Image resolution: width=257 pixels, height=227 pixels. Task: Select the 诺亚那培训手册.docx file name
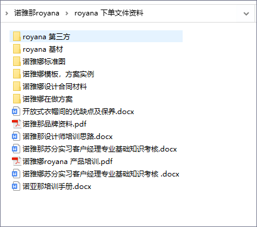click(x=57, y=187)
